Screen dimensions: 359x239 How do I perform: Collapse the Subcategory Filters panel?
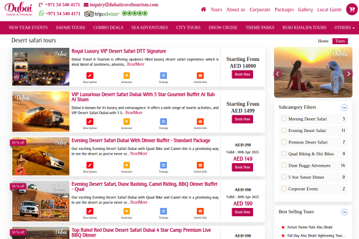coord(344,108)
